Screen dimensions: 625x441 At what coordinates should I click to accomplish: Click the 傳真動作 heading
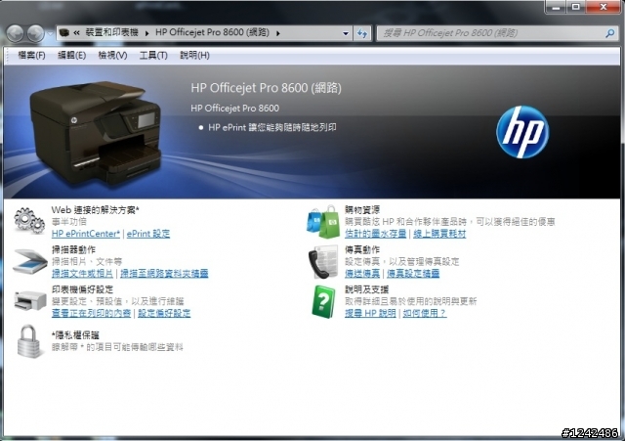(362, 249)
